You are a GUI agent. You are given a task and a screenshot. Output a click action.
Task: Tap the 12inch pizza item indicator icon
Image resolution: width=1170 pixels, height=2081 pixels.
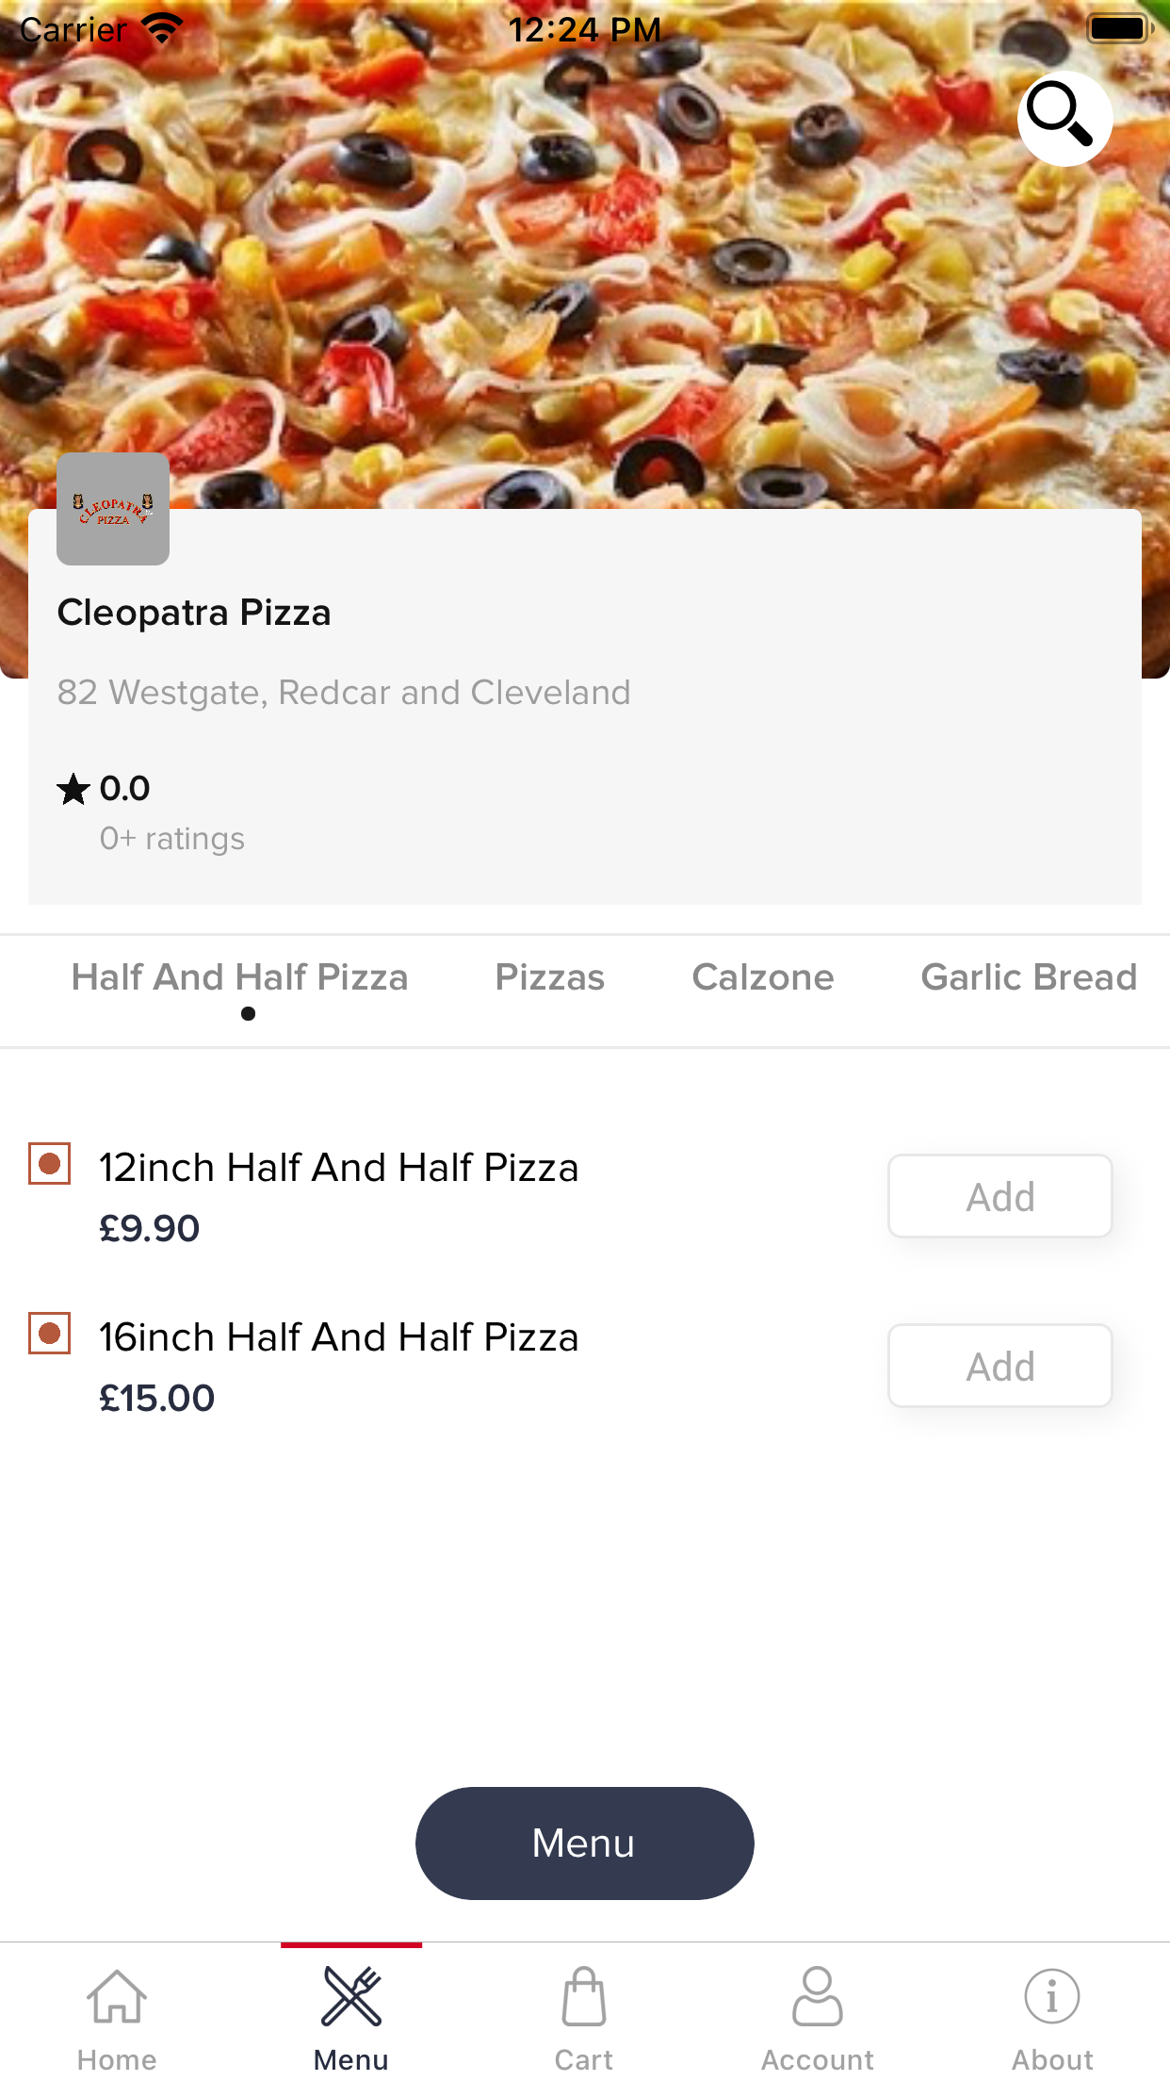[50, 1164]
